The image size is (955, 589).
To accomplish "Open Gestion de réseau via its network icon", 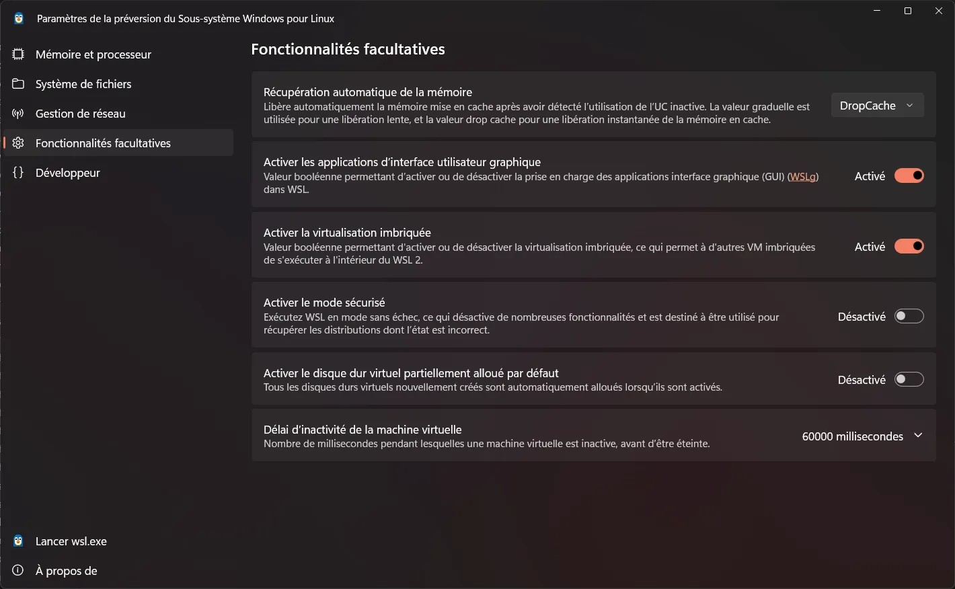I will [18, 113].
